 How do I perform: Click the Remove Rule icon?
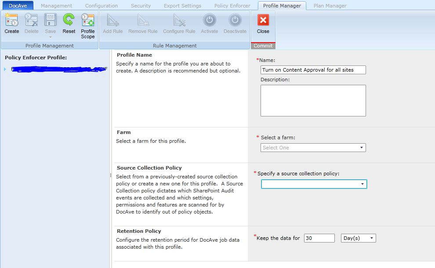(x=143, y=20)
